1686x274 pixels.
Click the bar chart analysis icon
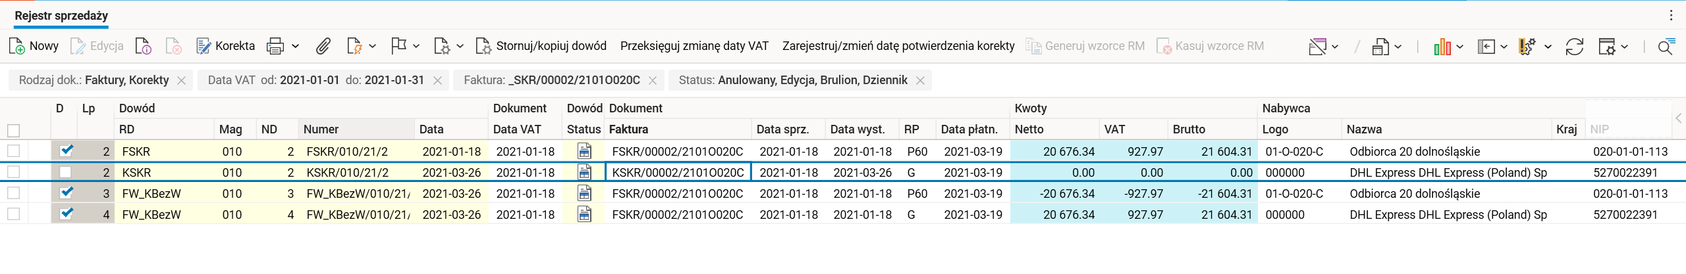pos(1442,47)
